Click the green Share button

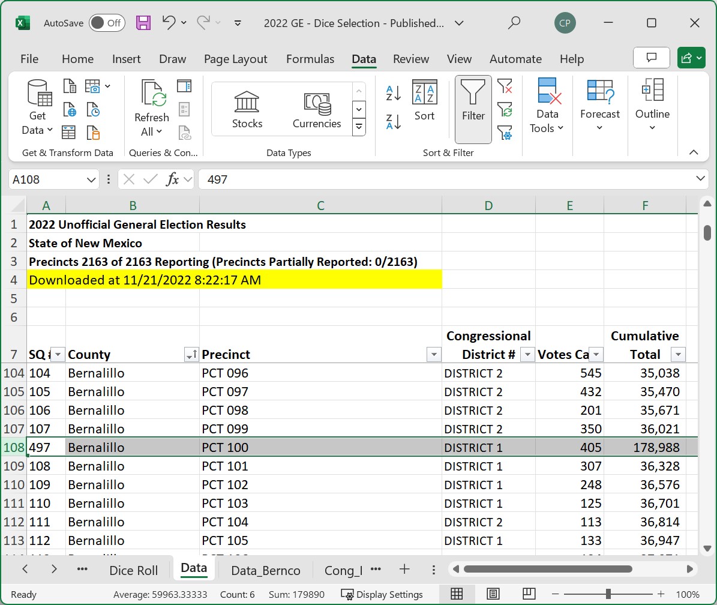(x=691, y=58)
